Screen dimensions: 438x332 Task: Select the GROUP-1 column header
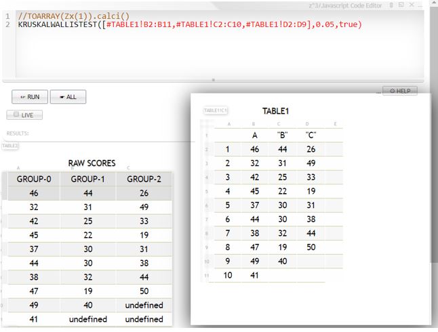click(x=86, y=179)
